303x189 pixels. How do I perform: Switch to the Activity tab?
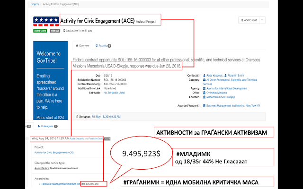coord(103,46)
